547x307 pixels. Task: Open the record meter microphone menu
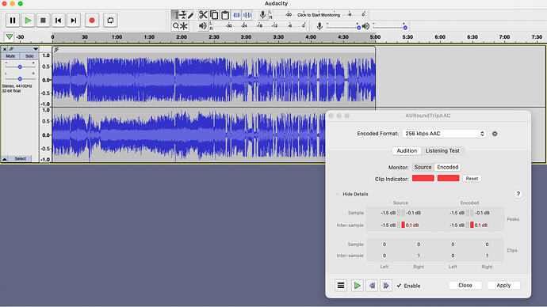click(x=262, y=14)
